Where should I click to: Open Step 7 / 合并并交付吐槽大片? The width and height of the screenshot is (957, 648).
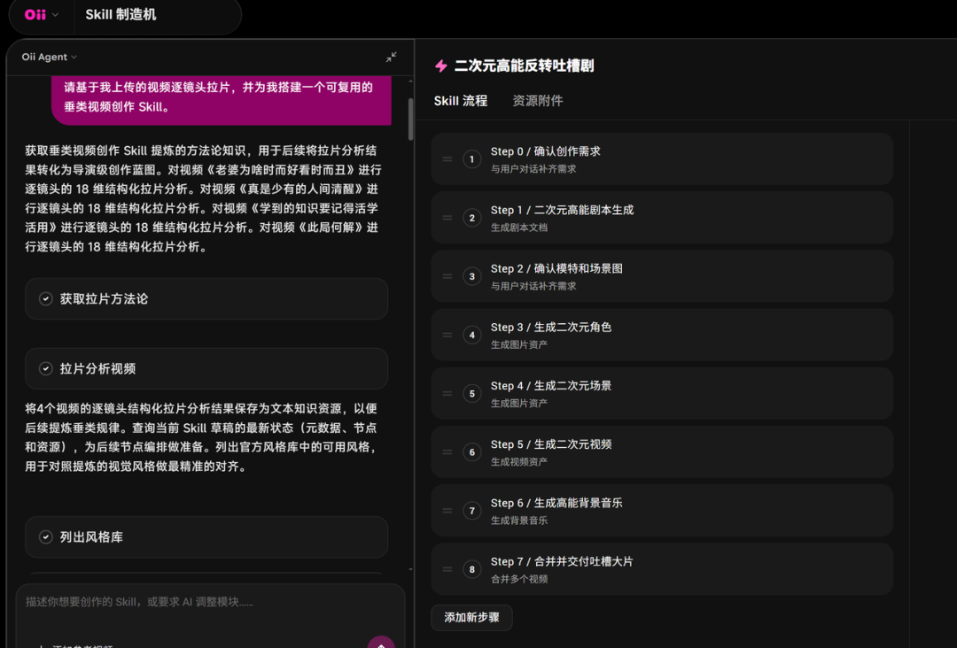pos(662,568)
